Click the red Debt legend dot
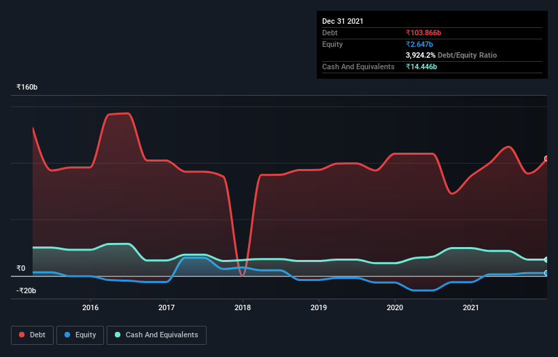This screenshot has width=558, height=357. (x=22, y=335)
